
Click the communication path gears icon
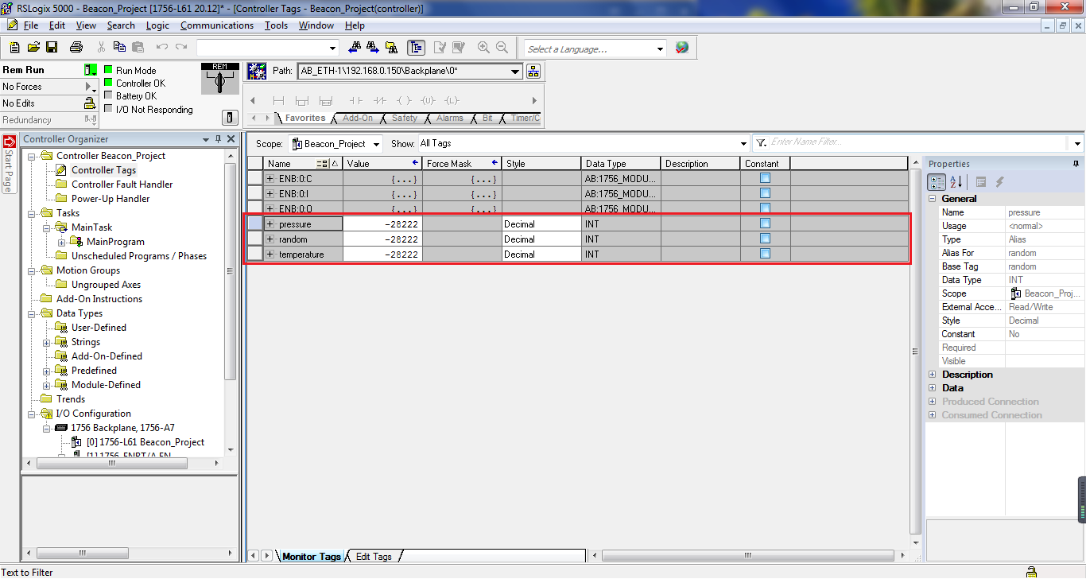[257, 71]
